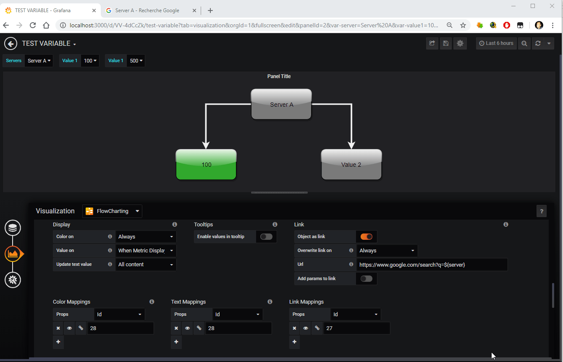Delete the Link Mappings rule with the X icon
The image size is (563, 362).
(294, 328)
